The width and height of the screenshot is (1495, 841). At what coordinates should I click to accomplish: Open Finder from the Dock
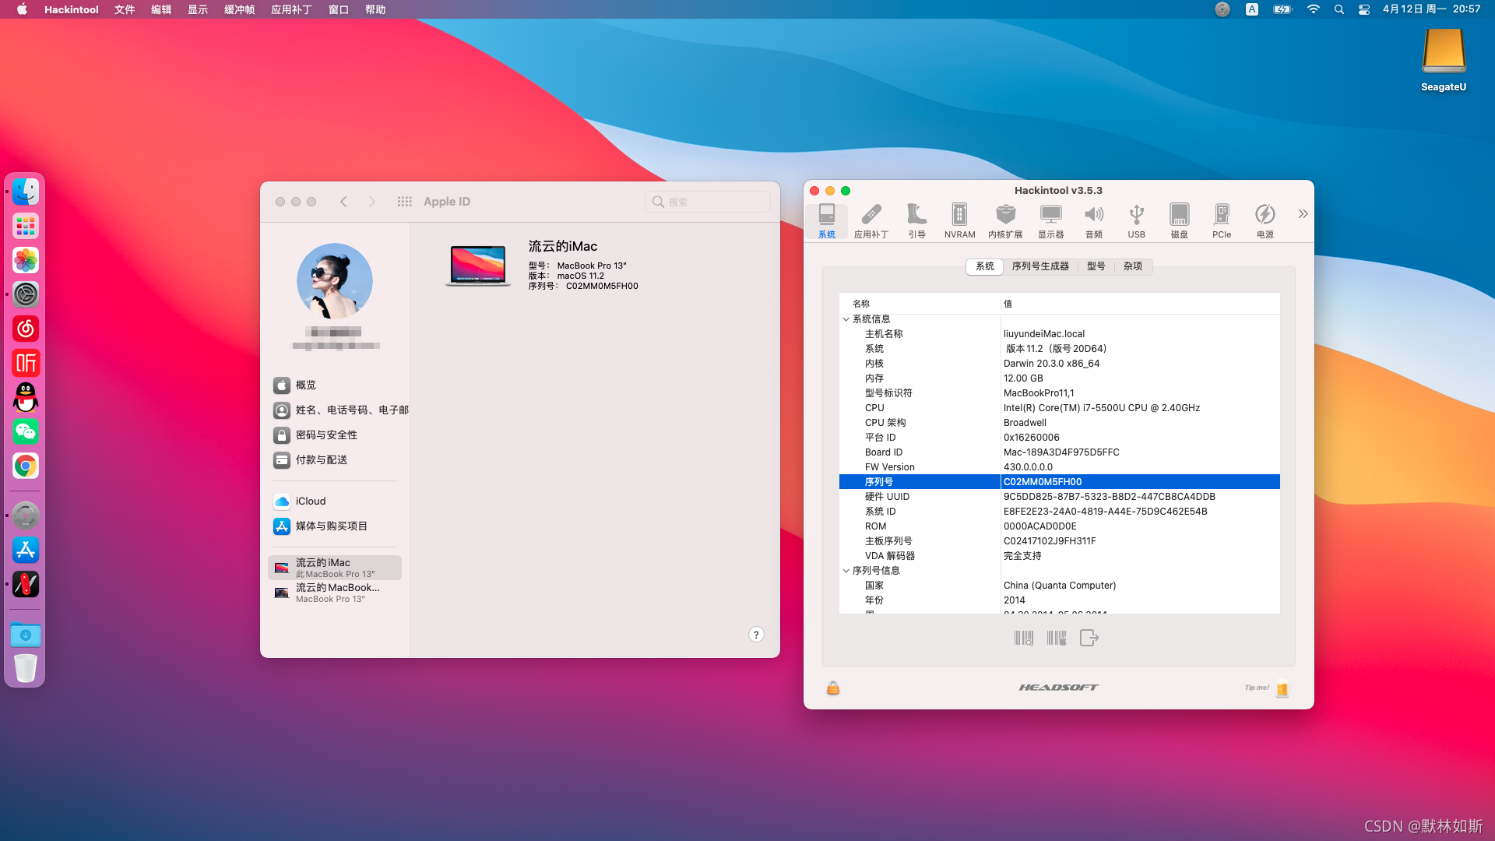pyautogui.click(x=26, y=192)
